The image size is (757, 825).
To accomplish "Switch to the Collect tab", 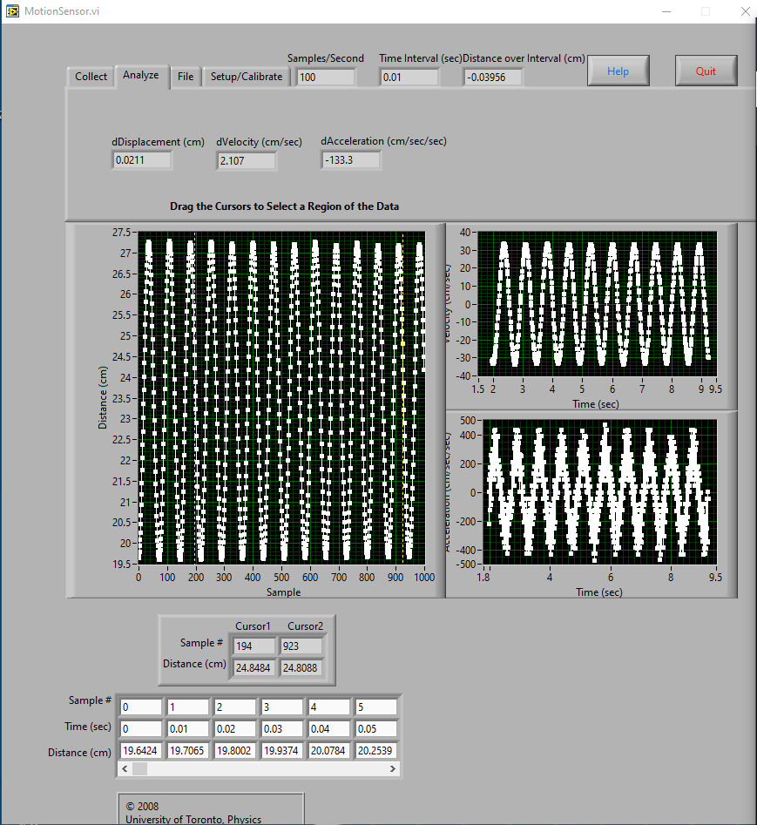I will pos(91,77).
